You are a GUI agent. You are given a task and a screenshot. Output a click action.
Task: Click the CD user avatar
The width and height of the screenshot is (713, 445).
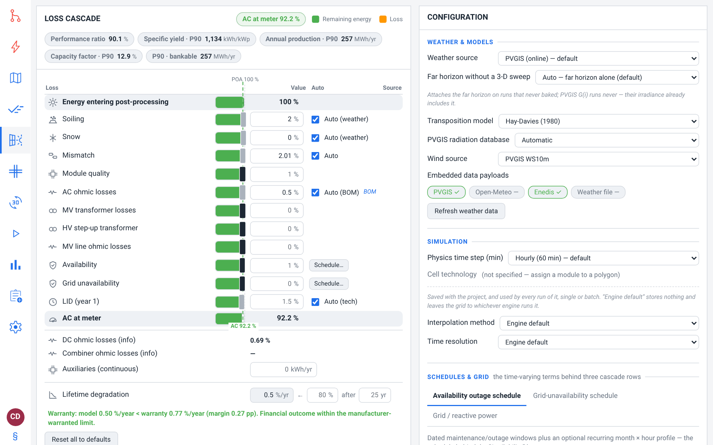pos(15,417)
